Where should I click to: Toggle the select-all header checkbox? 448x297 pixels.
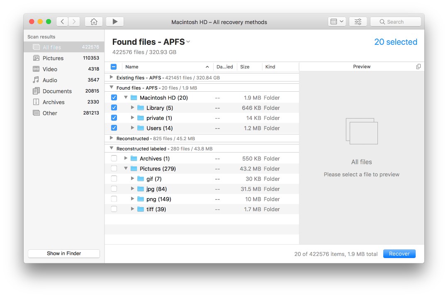[x=114, y=66]
